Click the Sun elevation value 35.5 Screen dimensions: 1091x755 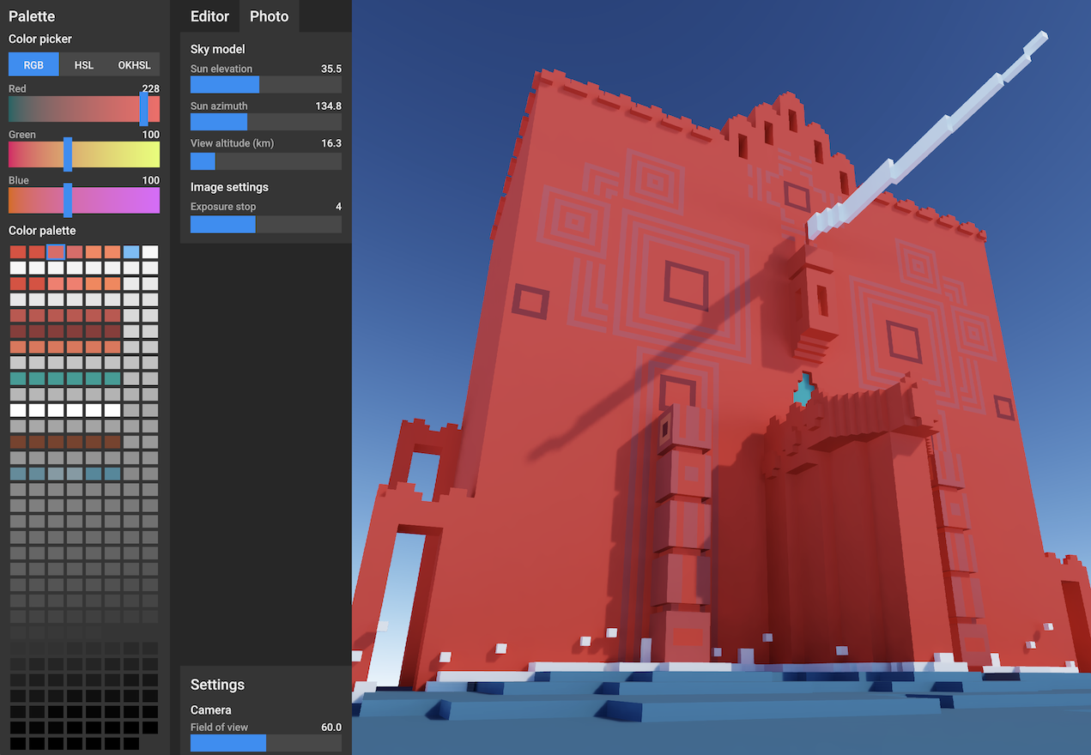pyautogui.click(x=331, y=69)
